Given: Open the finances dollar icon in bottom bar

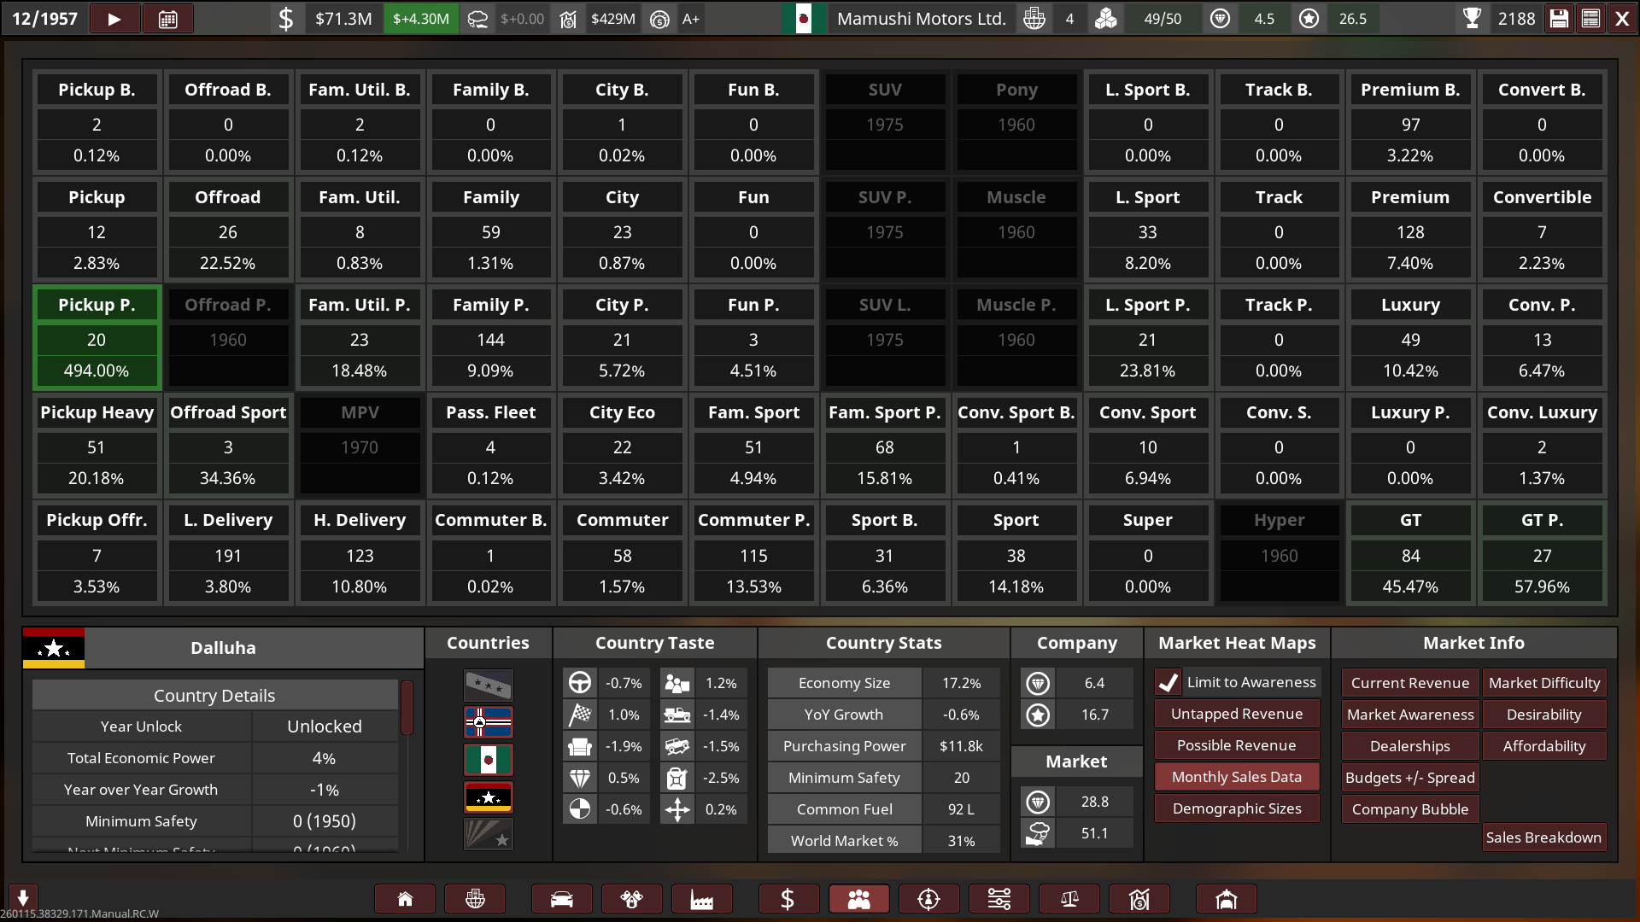Looking at the screenshot, I should click(788, 899).
